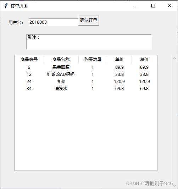The width and height of the screenshot is (178, 189).
Task: Click inside the 备注 text box
Action: click(89, 42)
